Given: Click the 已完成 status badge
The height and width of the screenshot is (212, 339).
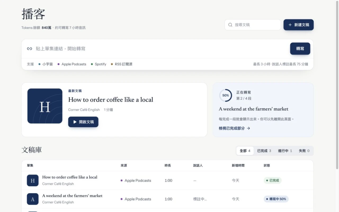Looking at the screenshot, I should (x=273, y=181).
